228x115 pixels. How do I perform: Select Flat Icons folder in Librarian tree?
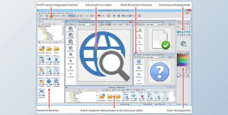[49, 34]
